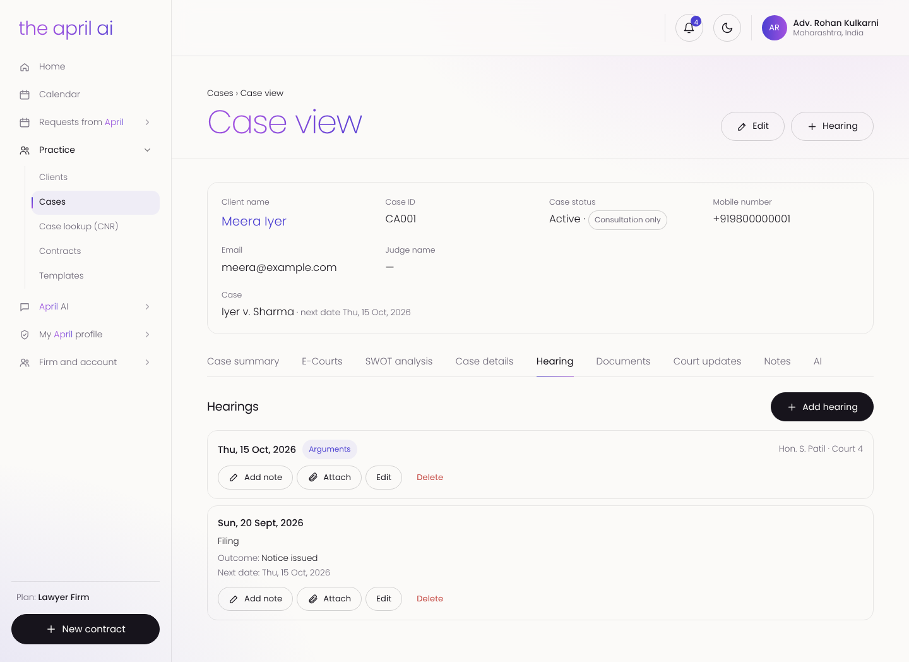The width and height of the screenshot is (909, 662).
Task: Click the Hearing button in the page header
Action: tap(832, 126)
